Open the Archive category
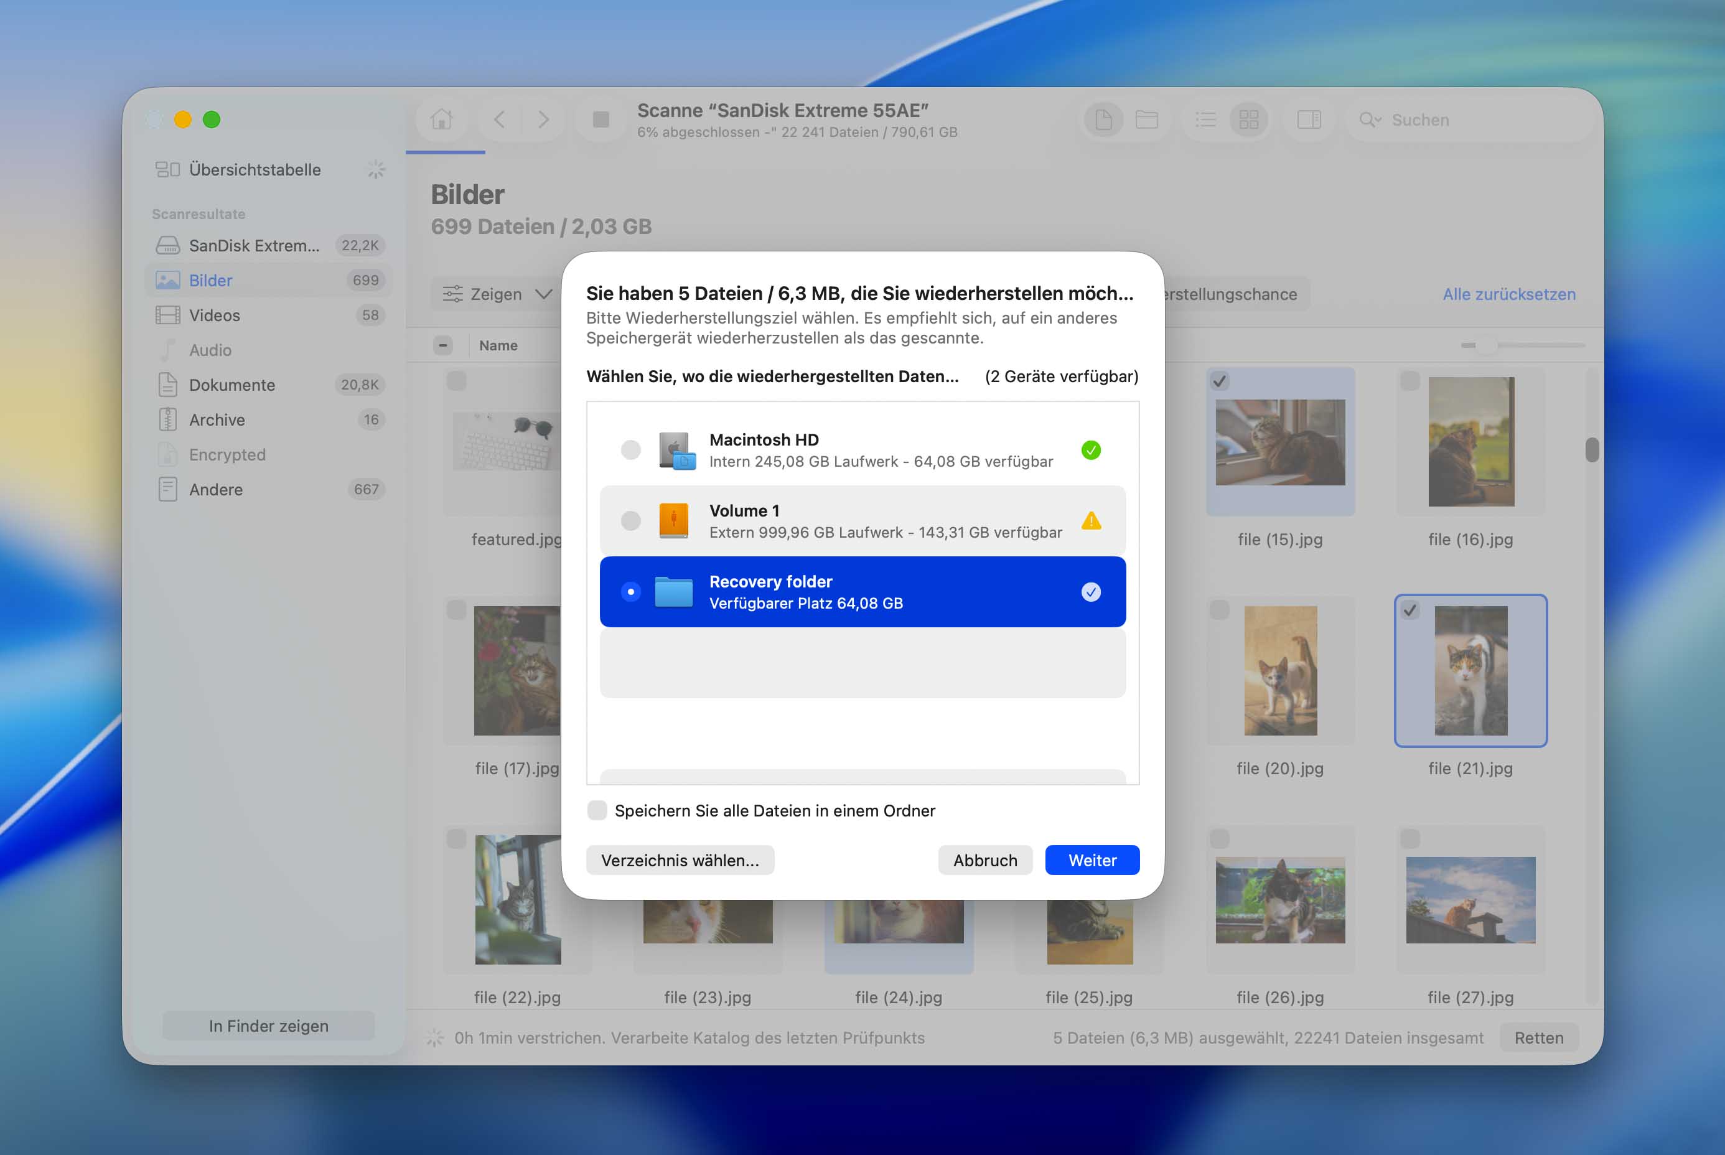Viewport: 1725px width, 1155px height. [x=269, y=420]
